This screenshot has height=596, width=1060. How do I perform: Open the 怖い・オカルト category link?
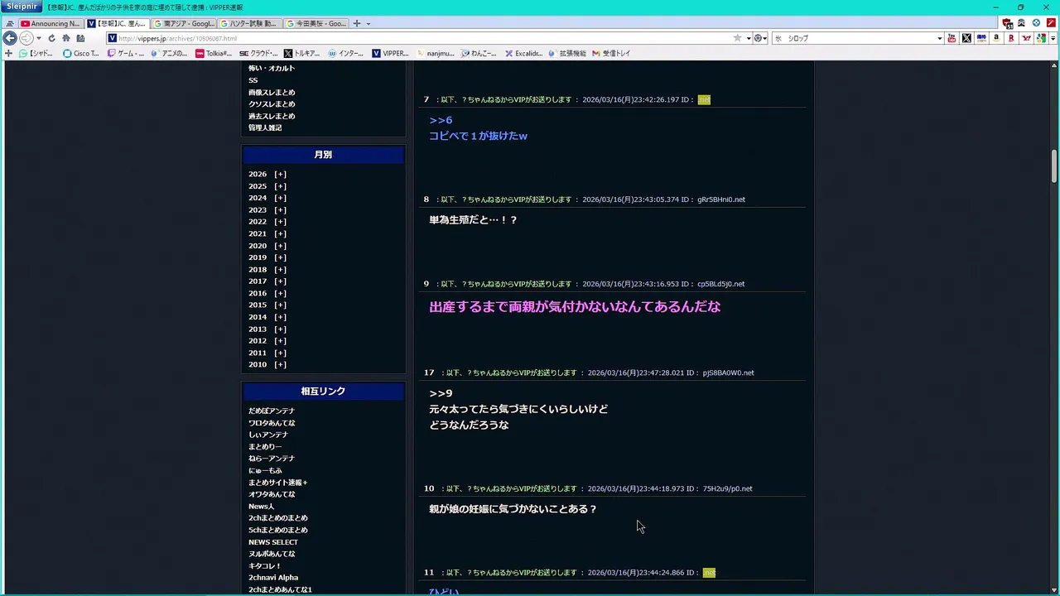[x=272, y=69]
